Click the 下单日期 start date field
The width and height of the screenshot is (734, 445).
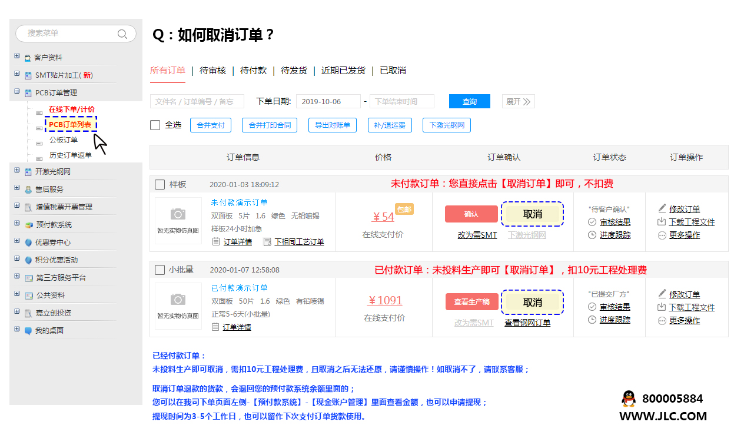pyautogui.click(x=328, y=101)
